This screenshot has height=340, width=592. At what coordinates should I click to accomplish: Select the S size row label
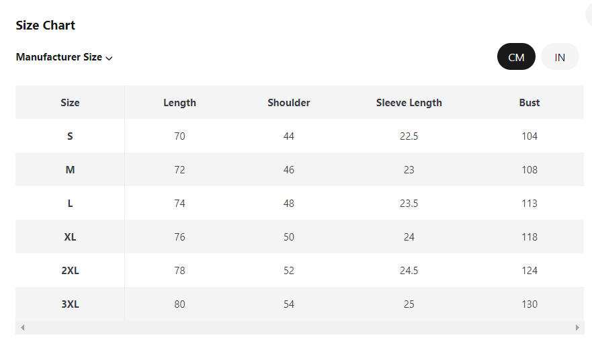(70, 136)
